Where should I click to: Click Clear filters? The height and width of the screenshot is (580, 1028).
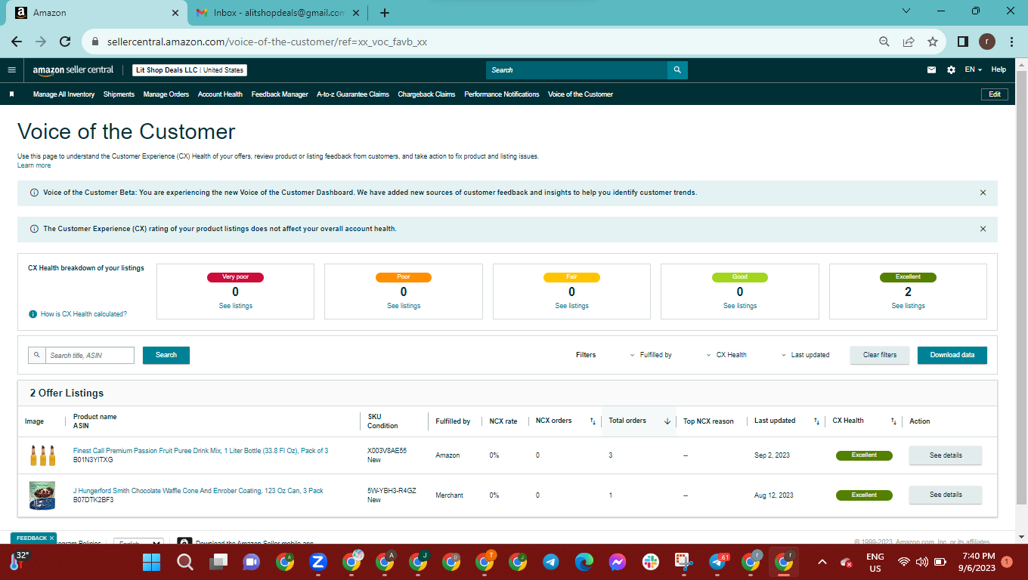click(x=880, y=355)
